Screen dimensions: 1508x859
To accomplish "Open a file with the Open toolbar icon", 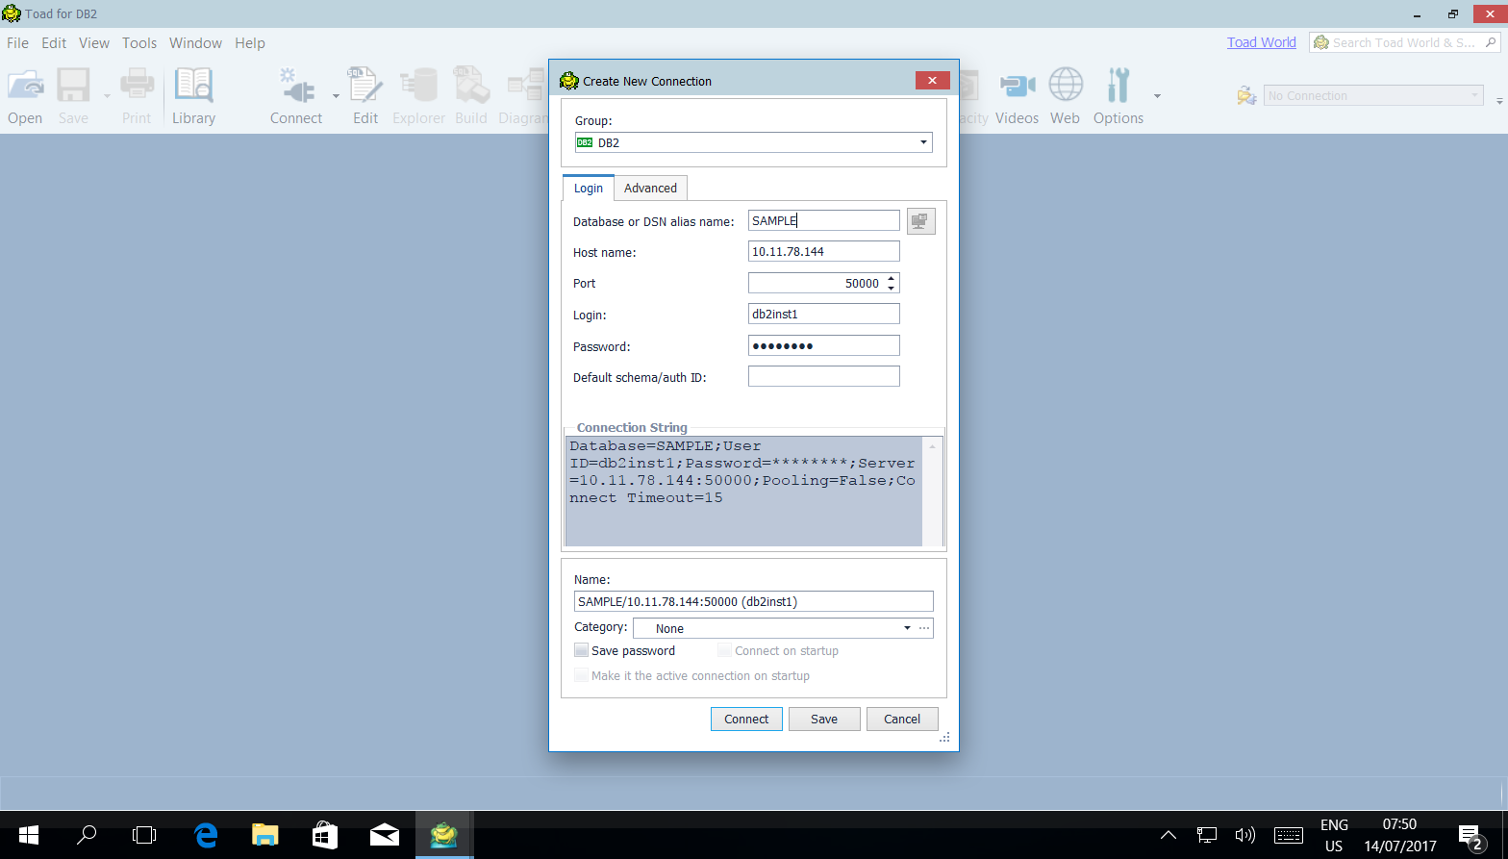I will [x=25, y=96].
